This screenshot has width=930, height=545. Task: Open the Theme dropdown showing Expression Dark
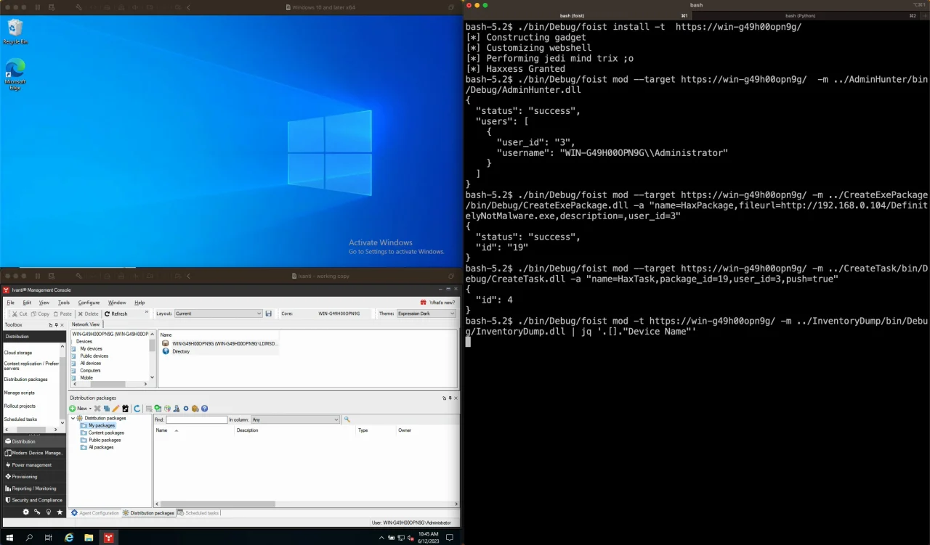[x=426, y=314]
